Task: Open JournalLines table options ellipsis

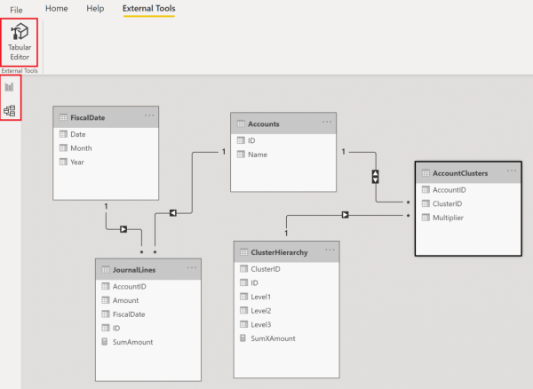Action: click(192, 267)
